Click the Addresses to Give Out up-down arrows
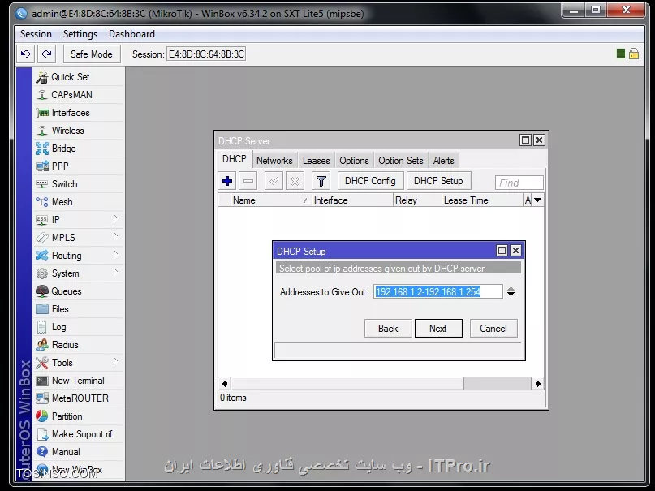 point(511,291)
